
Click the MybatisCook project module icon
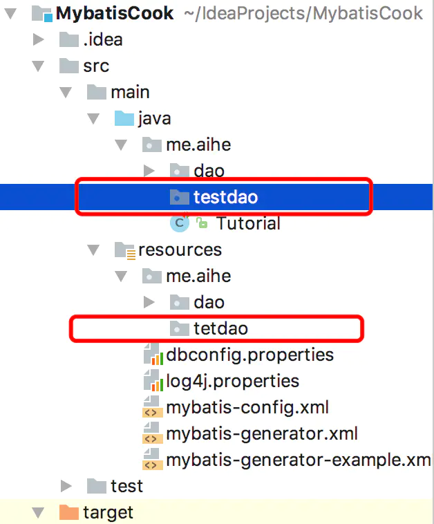coord(42,14)
